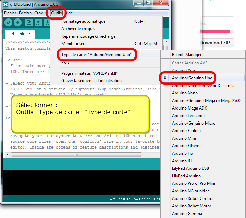246x218 pixels.
Task: Expand the Type de carte submenu
Action: coord(96,55)
